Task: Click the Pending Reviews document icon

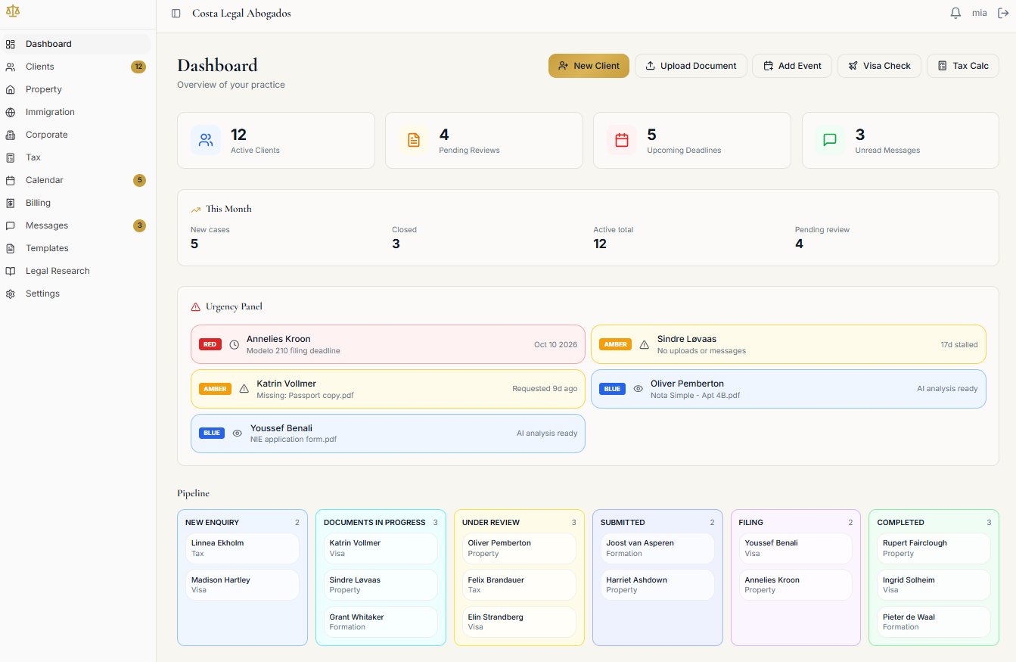Action: [x=414, y=140]
